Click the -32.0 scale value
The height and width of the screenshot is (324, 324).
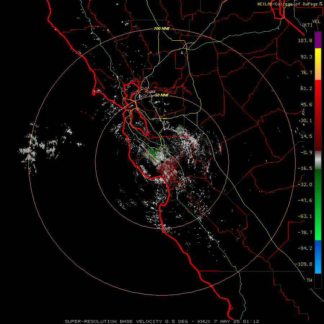[x=305, y=185]
